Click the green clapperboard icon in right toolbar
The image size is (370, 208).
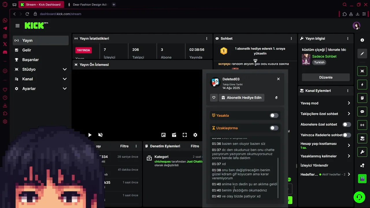coord(362,179)
